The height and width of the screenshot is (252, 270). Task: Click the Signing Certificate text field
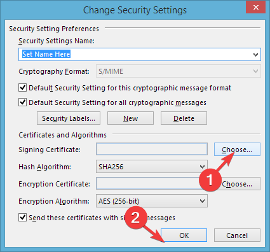coord(152,149)
